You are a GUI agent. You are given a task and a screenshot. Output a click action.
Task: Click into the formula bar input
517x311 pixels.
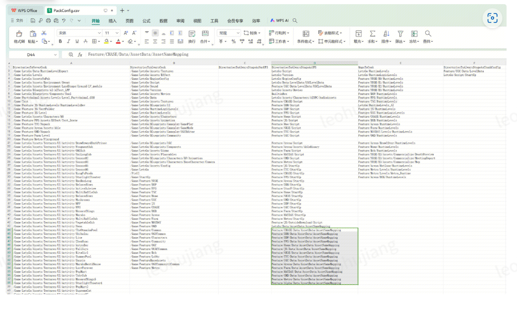[x=295, y=55]
